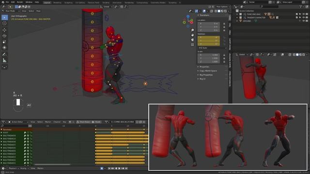Toggle the camera view icon in viewport
The image size is (310, 174).
click(192, 40)
